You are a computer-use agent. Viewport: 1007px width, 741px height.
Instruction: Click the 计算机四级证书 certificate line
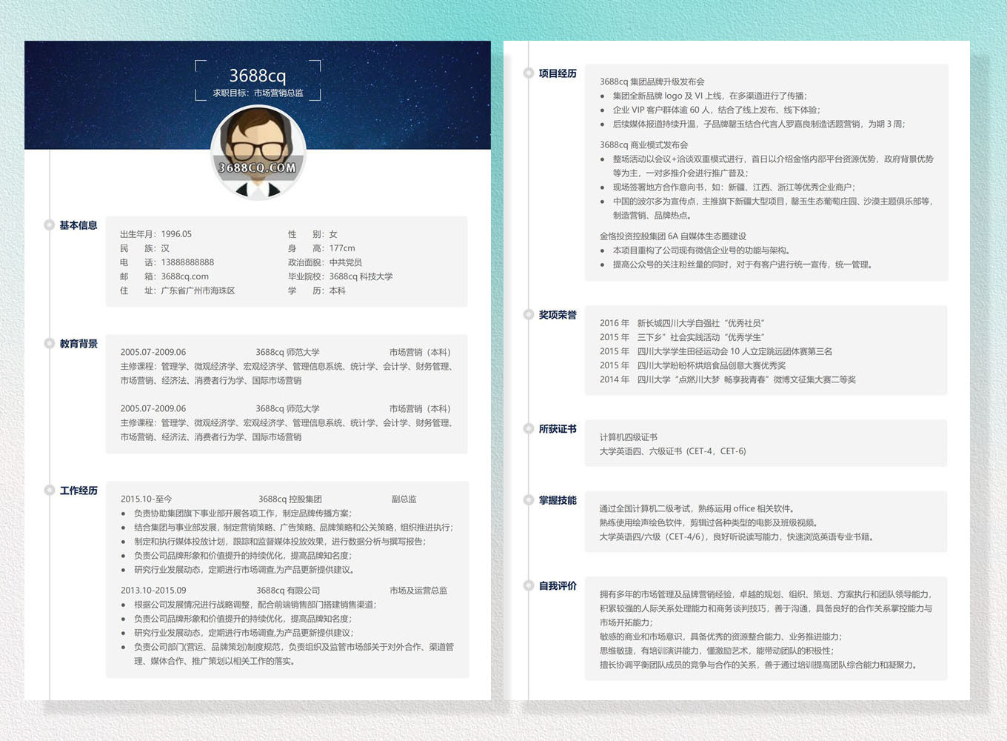click(x=628, y=437)
